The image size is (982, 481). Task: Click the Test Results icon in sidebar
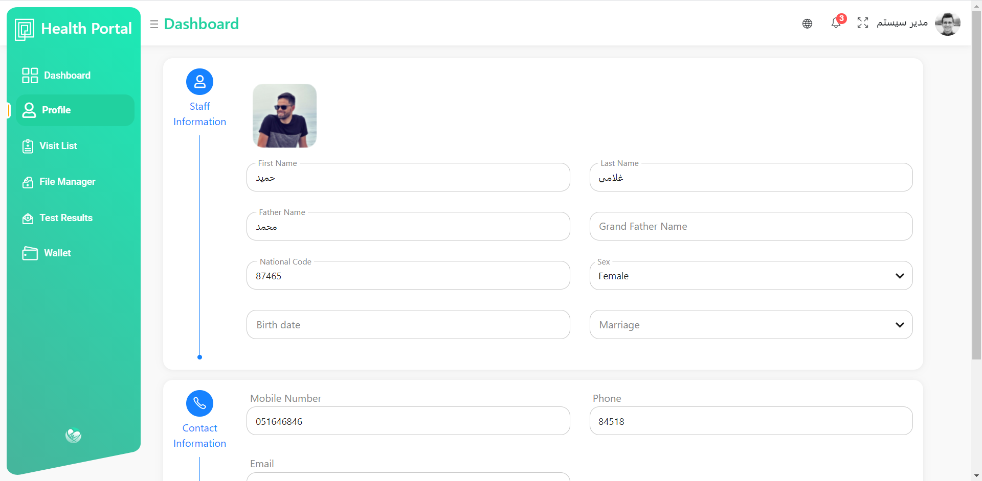(28, 219)
